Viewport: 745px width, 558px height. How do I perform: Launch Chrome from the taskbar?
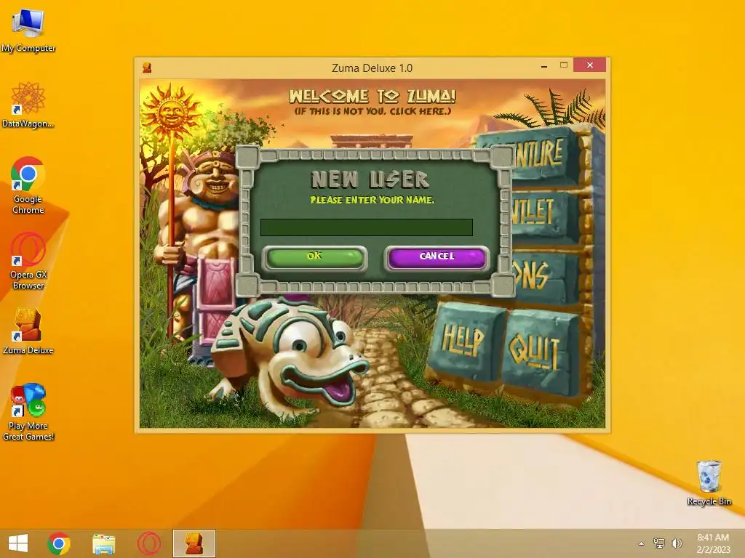(x=59, y=543)
